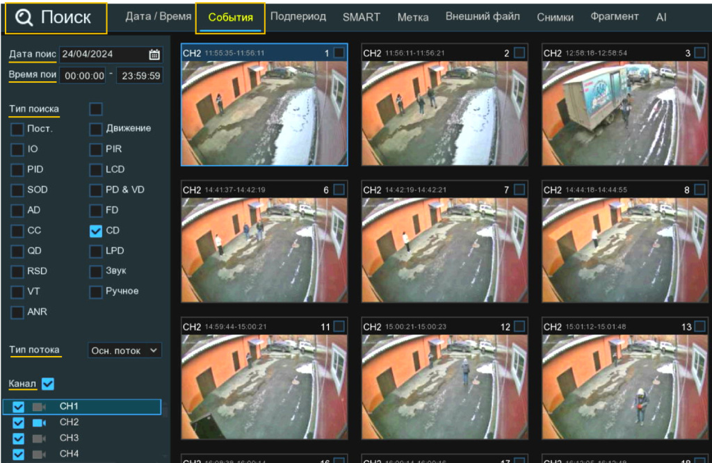
Task: Click the CH3 camera icon
Action: [x=39, y=439]
